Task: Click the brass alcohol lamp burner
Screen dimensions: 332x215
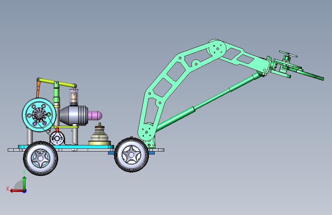Action: coord(100,135)
